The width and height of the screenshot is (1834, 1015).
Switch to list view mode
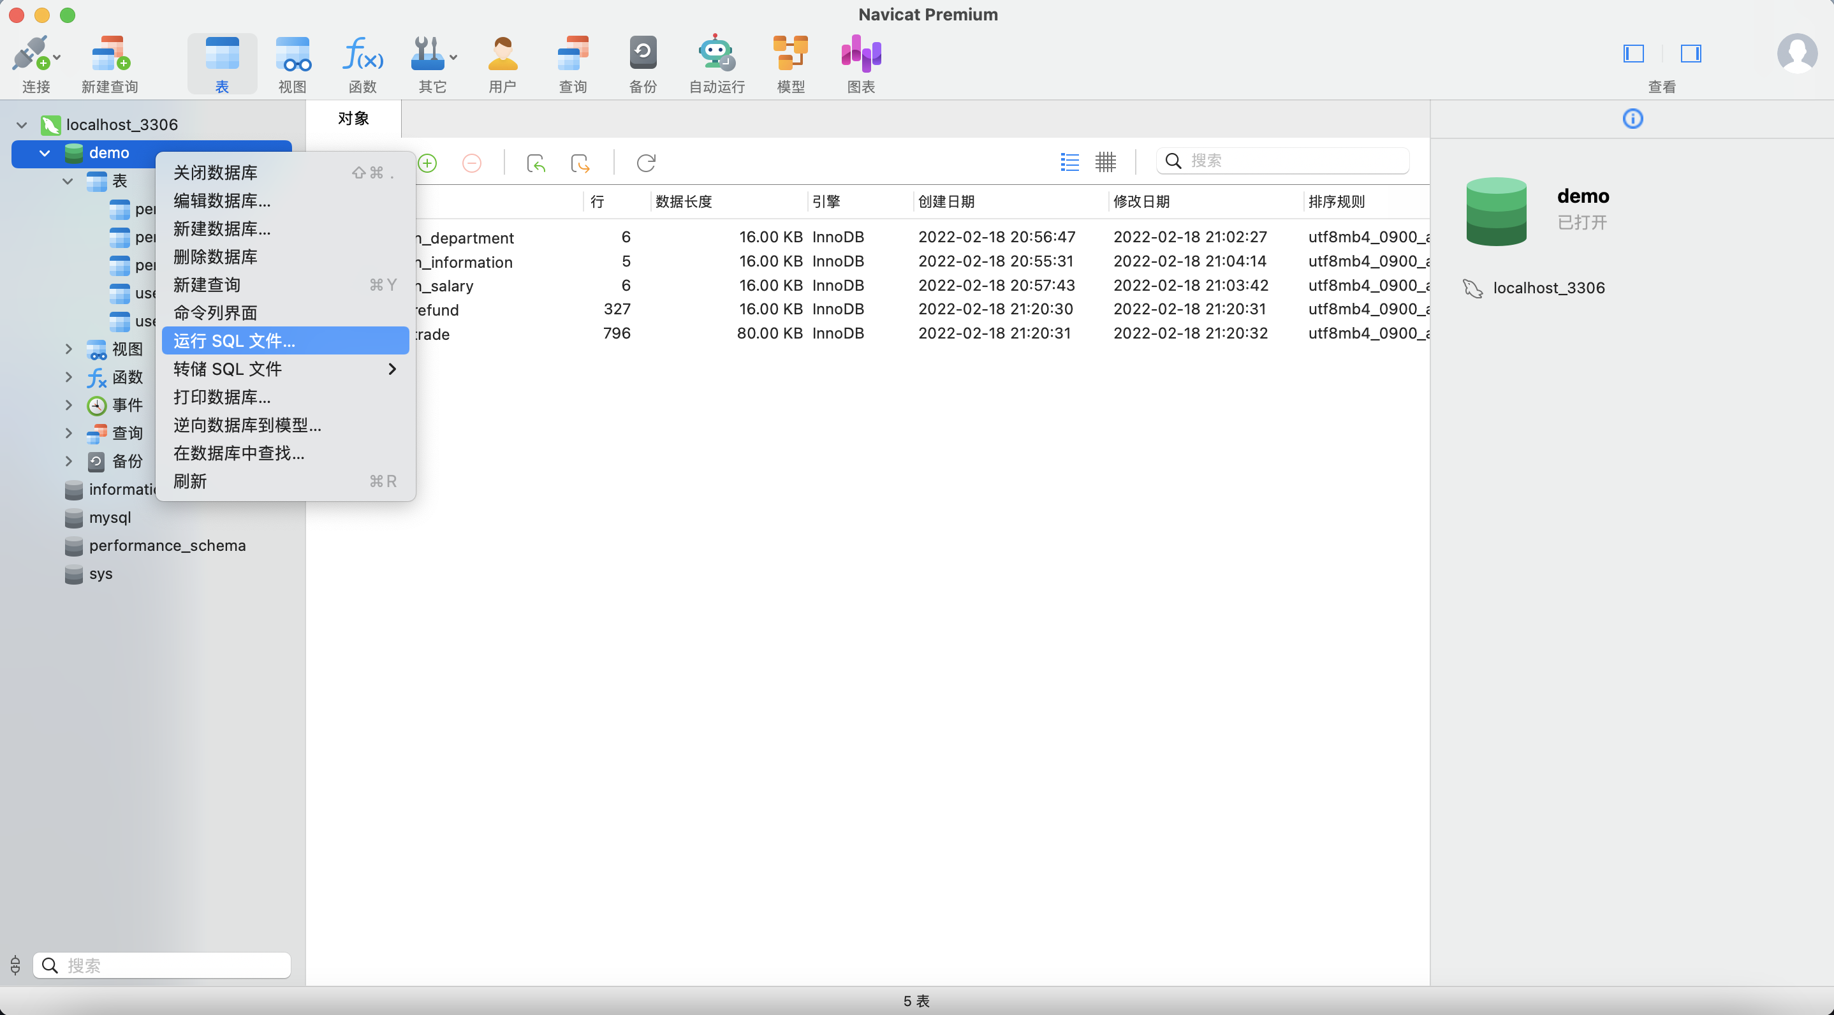tap(1069, 161)
